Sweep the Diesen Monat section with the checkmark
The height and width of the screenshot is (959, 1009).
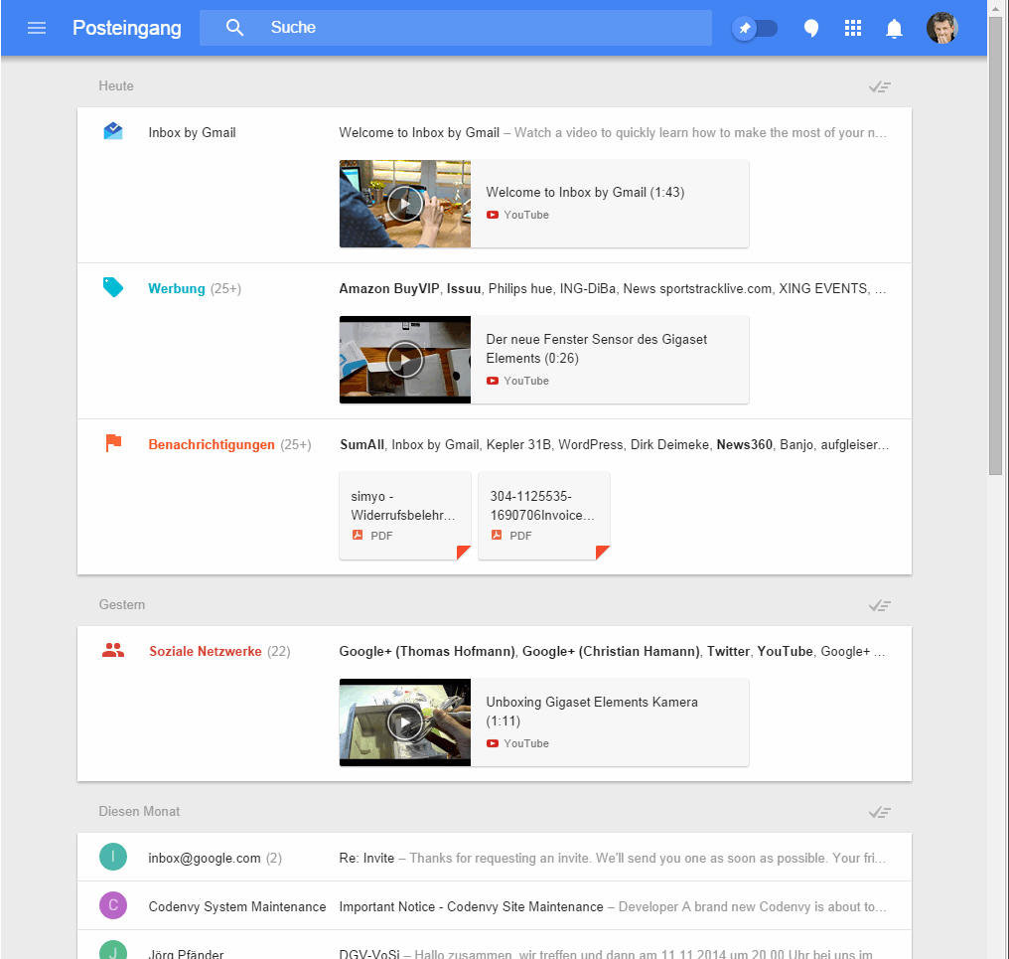[x=879, y=812]
